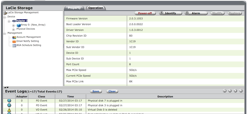248x114 pixels.
Task: Click the LaCie Adapter 0 icon
Action: (x=14, y=21)
